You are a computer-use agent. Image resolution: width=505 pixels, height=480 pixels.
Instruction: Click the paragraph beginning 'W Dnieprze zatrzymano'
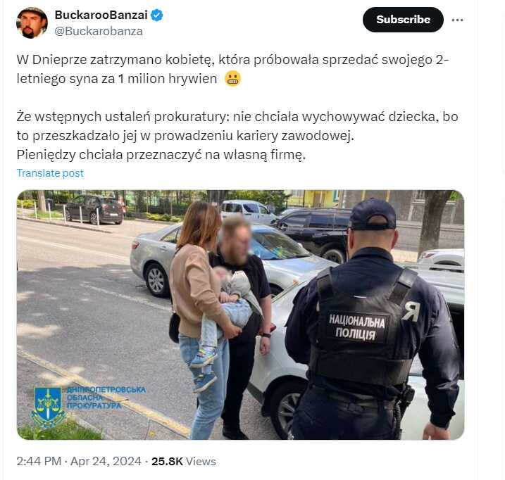point(232,69)
